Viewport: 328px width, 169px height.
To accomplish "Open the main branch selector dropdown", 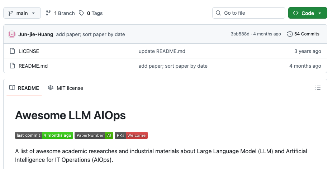I will [22, 13].
